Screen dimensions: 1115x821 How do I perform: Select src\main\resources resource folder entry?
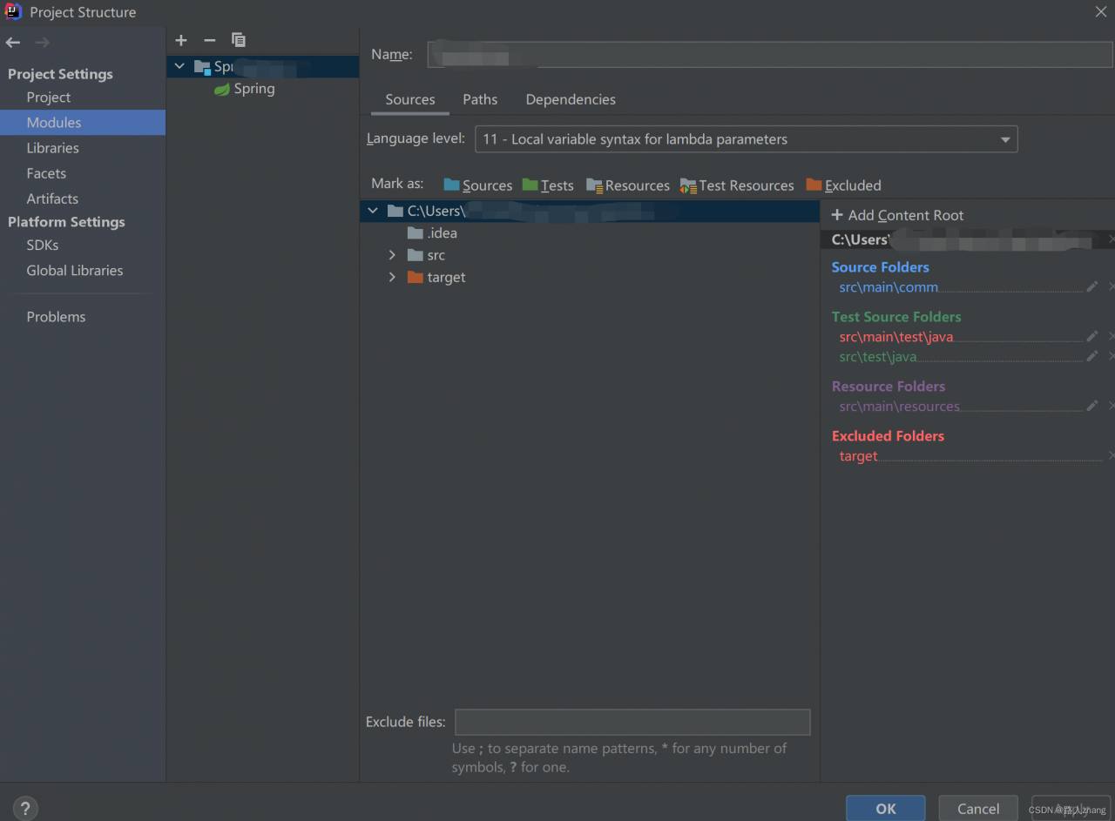900,407
